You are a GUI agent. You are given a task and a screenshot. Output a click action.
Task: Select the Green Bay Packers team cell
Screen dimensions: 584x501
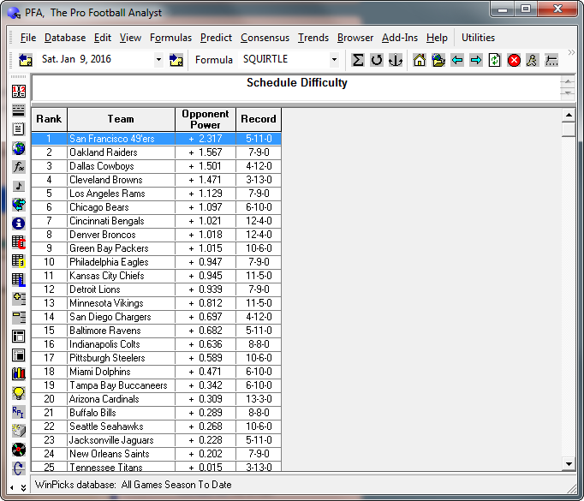pyautogui.click(x=121, y=248)
